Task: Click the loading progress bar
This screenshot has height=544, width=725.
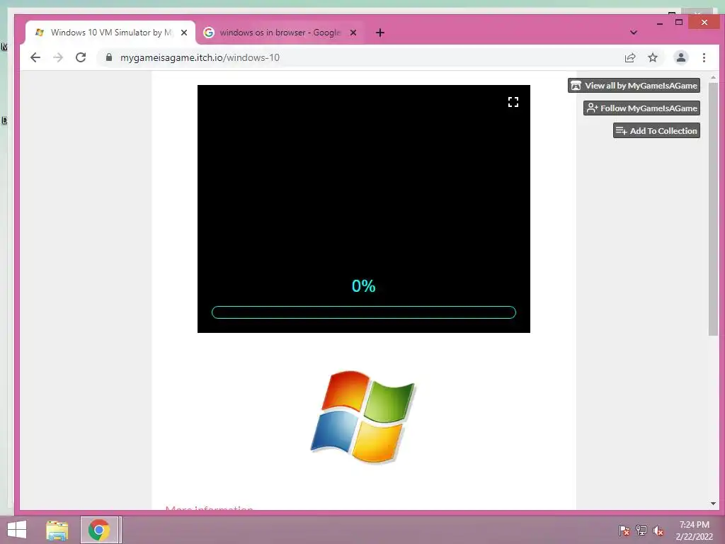Action: click(x=363, y=312)
